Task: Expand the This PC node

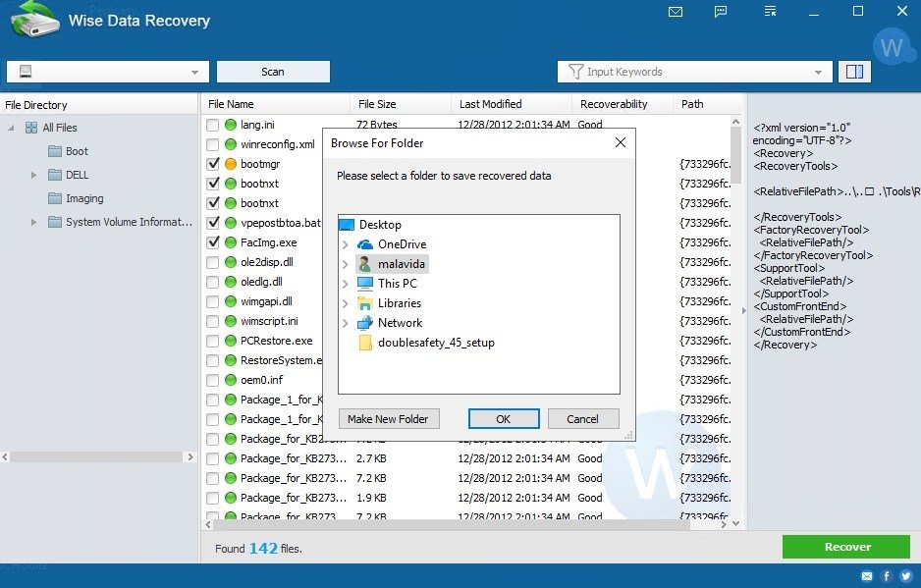Action: (x=346, y=284)
